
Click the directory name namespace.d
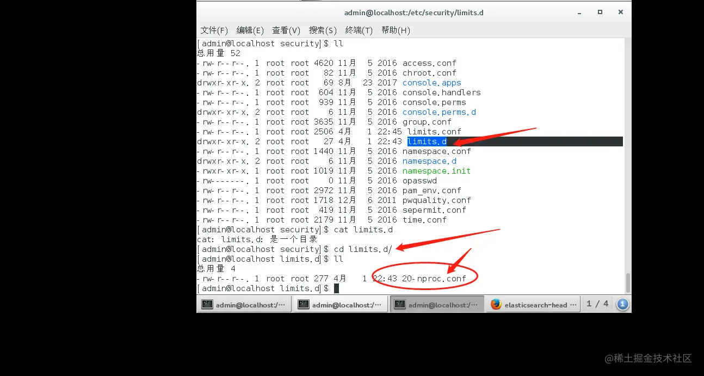click(x=429, y=161)
